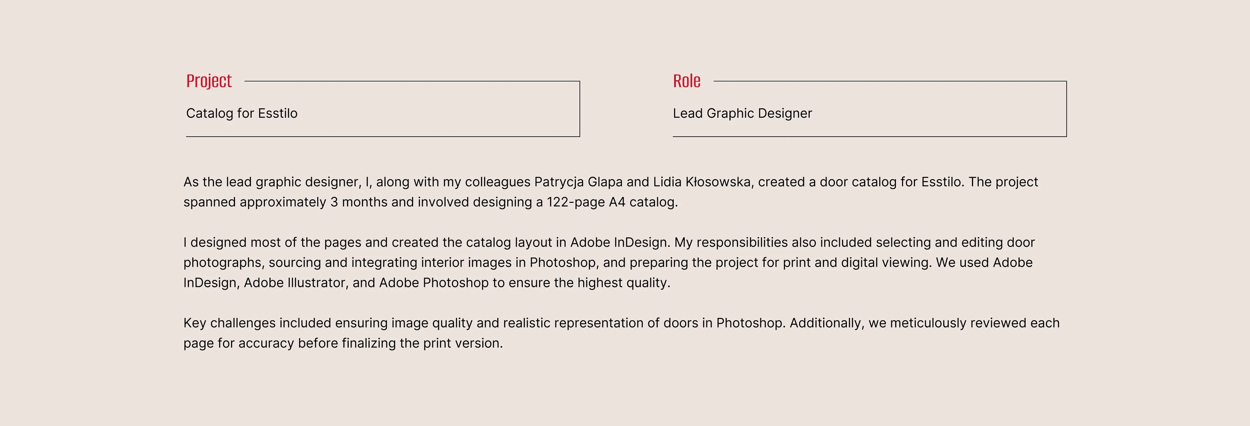Click the 'Lead Graphic Designer' text

click(742, 113)
